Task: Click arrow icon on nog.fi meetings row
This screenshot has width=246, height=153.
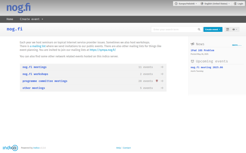Action: (162, 67)
